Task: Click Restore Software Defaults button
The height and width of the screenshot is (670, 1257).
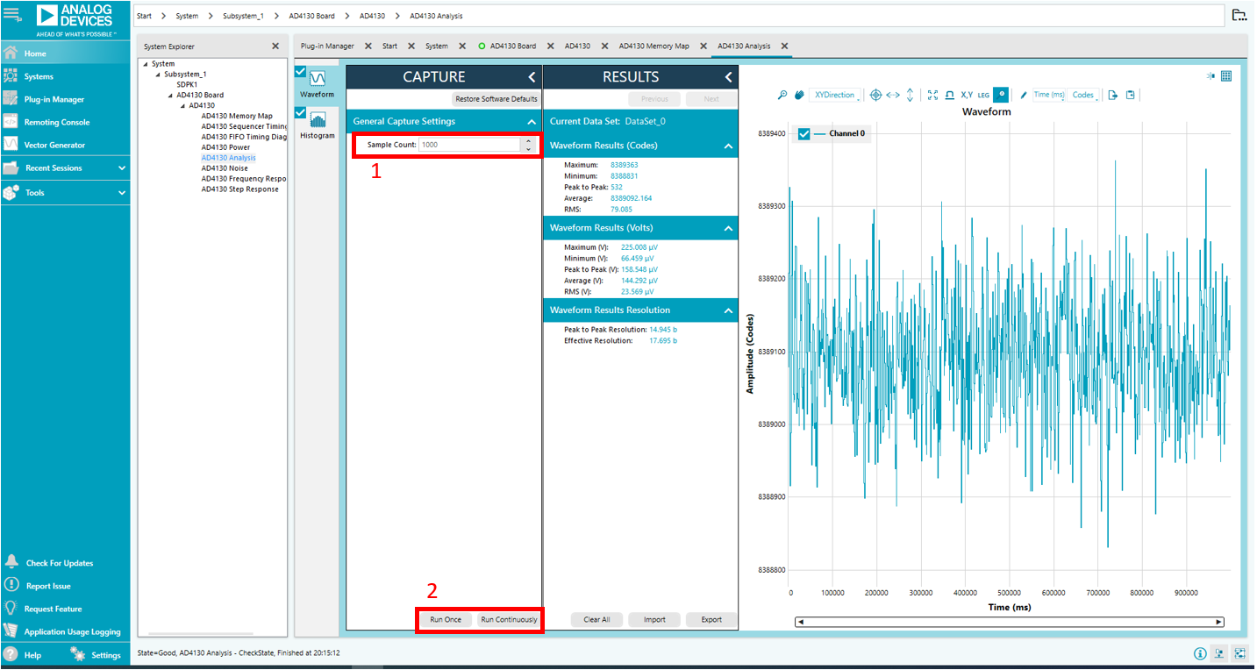Action: tap(496, 99)
